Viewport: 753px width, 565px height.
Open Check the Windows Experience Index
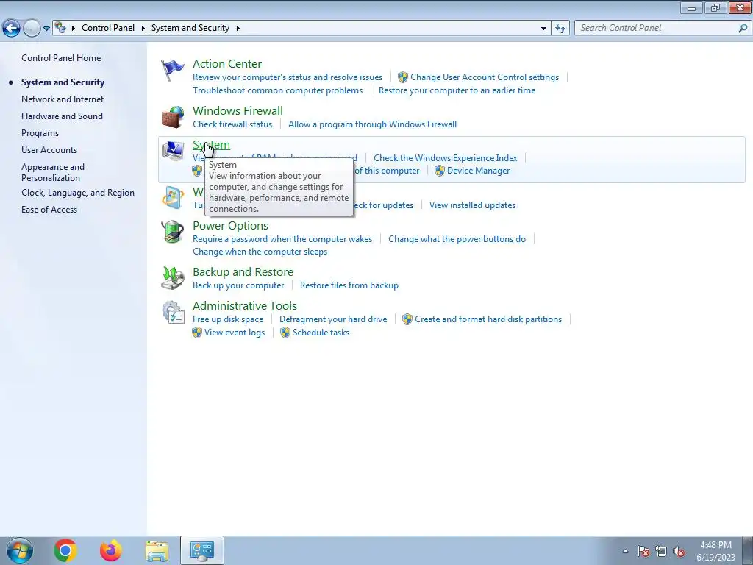(445, 157)
